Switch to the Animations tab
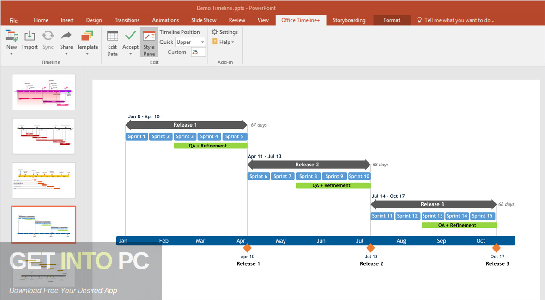Screen dimensions: 545x300 tap(165, 20)
